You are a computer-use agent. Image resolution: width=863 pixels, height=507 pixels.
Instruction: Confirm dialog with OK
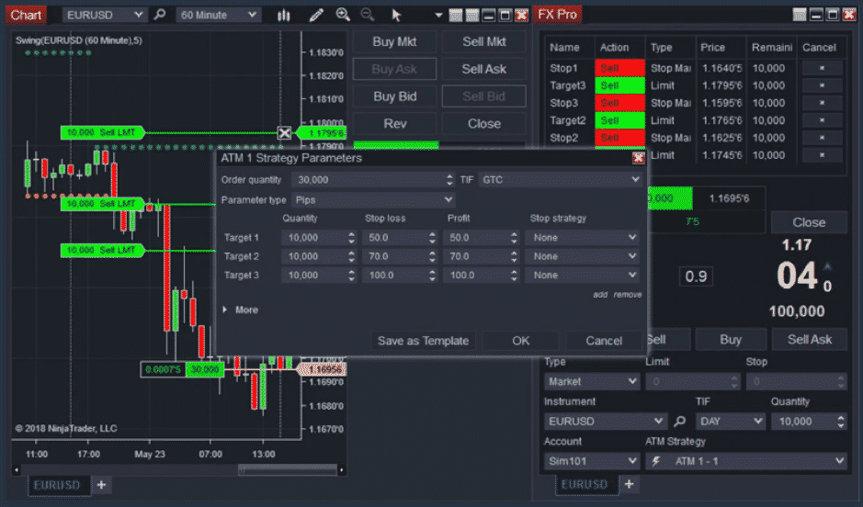coord(521,341)
